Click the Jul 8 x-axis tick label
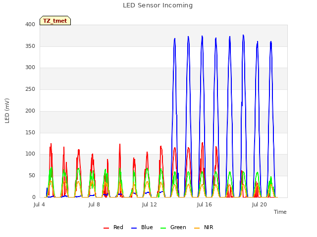 94,204
